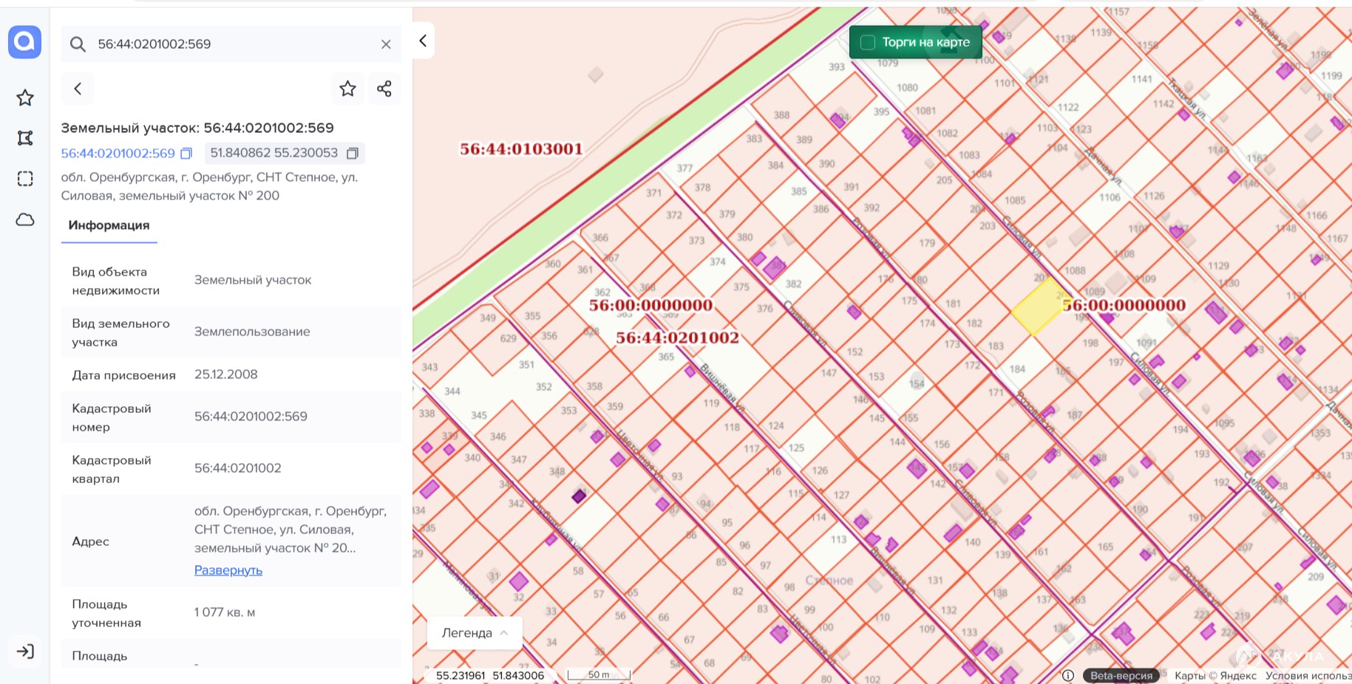The image size is (1352, 684).
Task: Expand the Легенда panel
Action: [x=475, y=633]
